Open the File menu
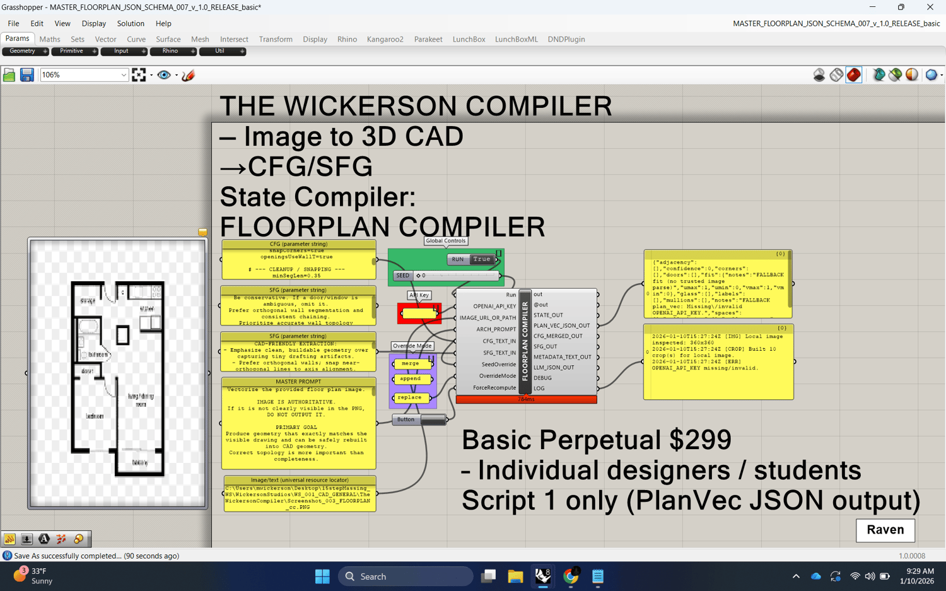 click(13, 23)
